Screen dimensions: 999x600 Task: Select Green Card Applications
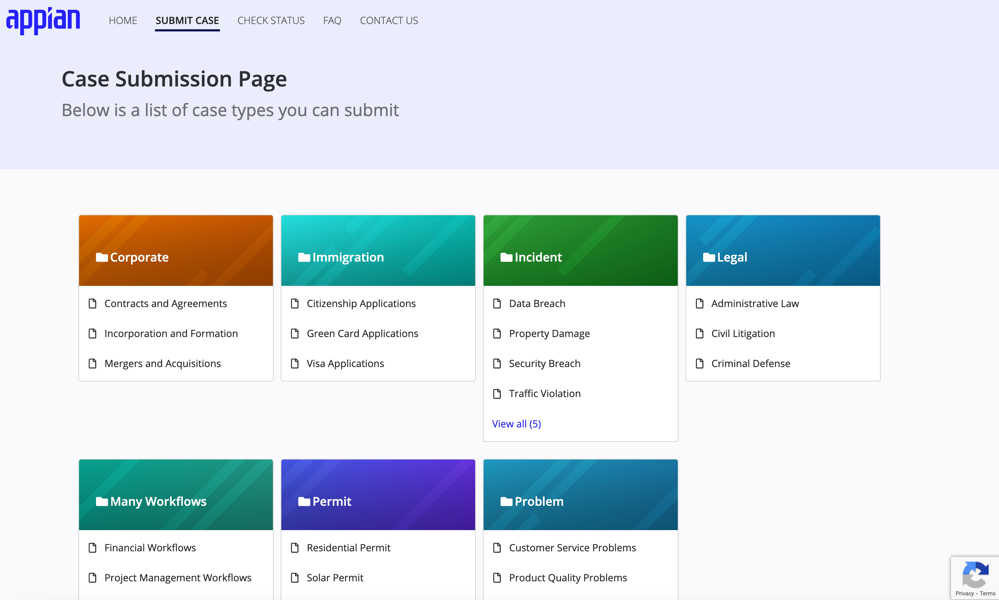362,333
